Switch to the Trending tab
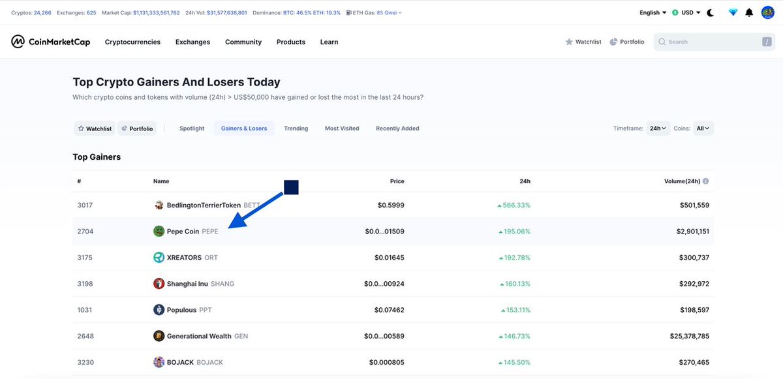Image resolution: width=783 pixels, height=379 pixels. point(296,129)
